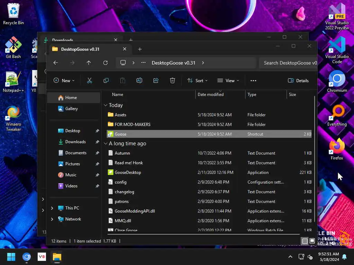Select Home in the navigation pane
Image resolution: width=354 pixels, height=265 pixels.
pyautogui.click(x=74, y=98)
